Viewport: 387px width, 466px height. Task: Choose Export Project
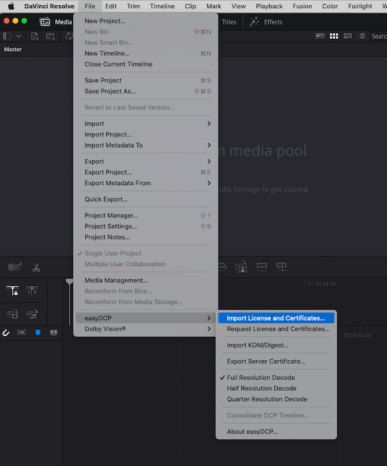[146, 172]
